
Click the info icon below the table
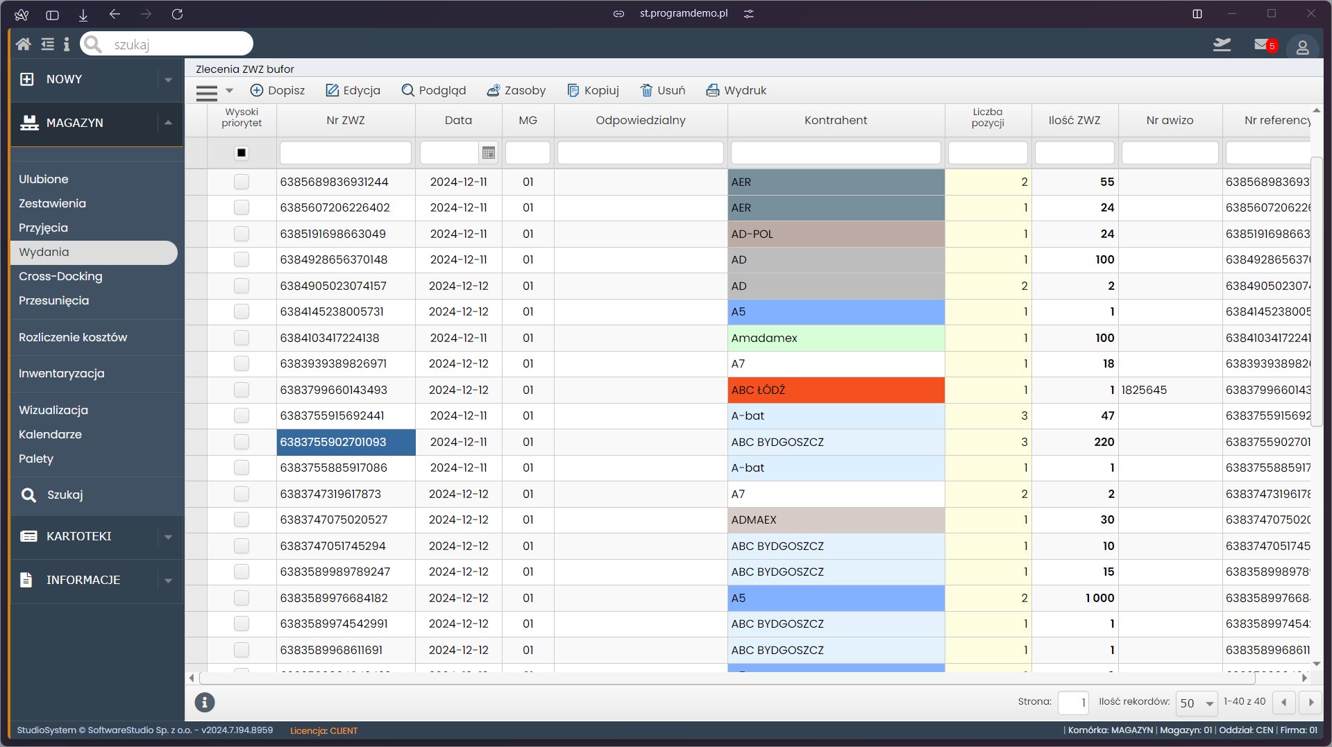pyautogui.click(x=204, y=702)
